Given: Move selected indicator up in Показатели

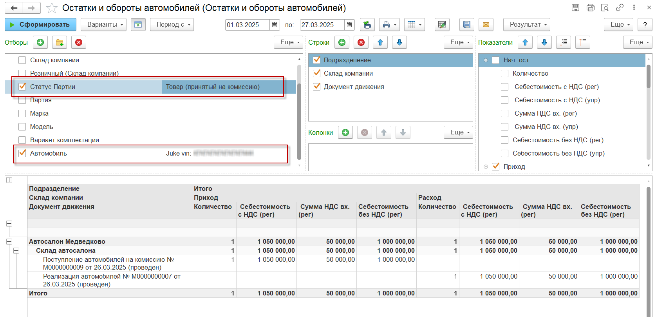Looking at the screenshot, I should pos(525,42).
